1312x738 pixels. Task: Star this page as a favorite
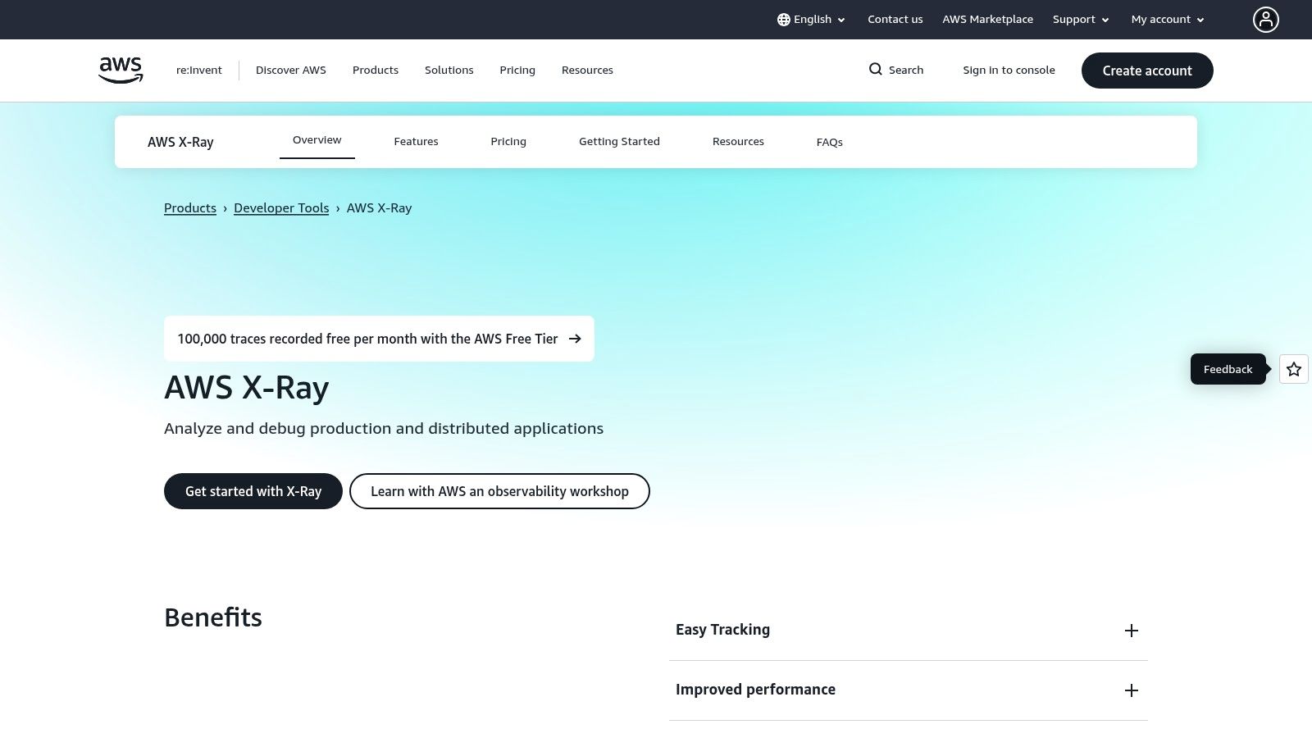coord(1293,369)
